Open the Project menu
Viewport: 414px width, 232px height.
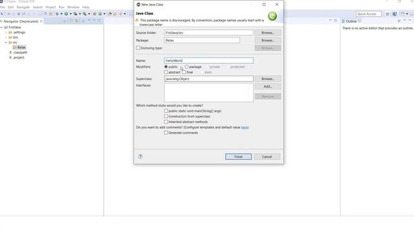50,7
